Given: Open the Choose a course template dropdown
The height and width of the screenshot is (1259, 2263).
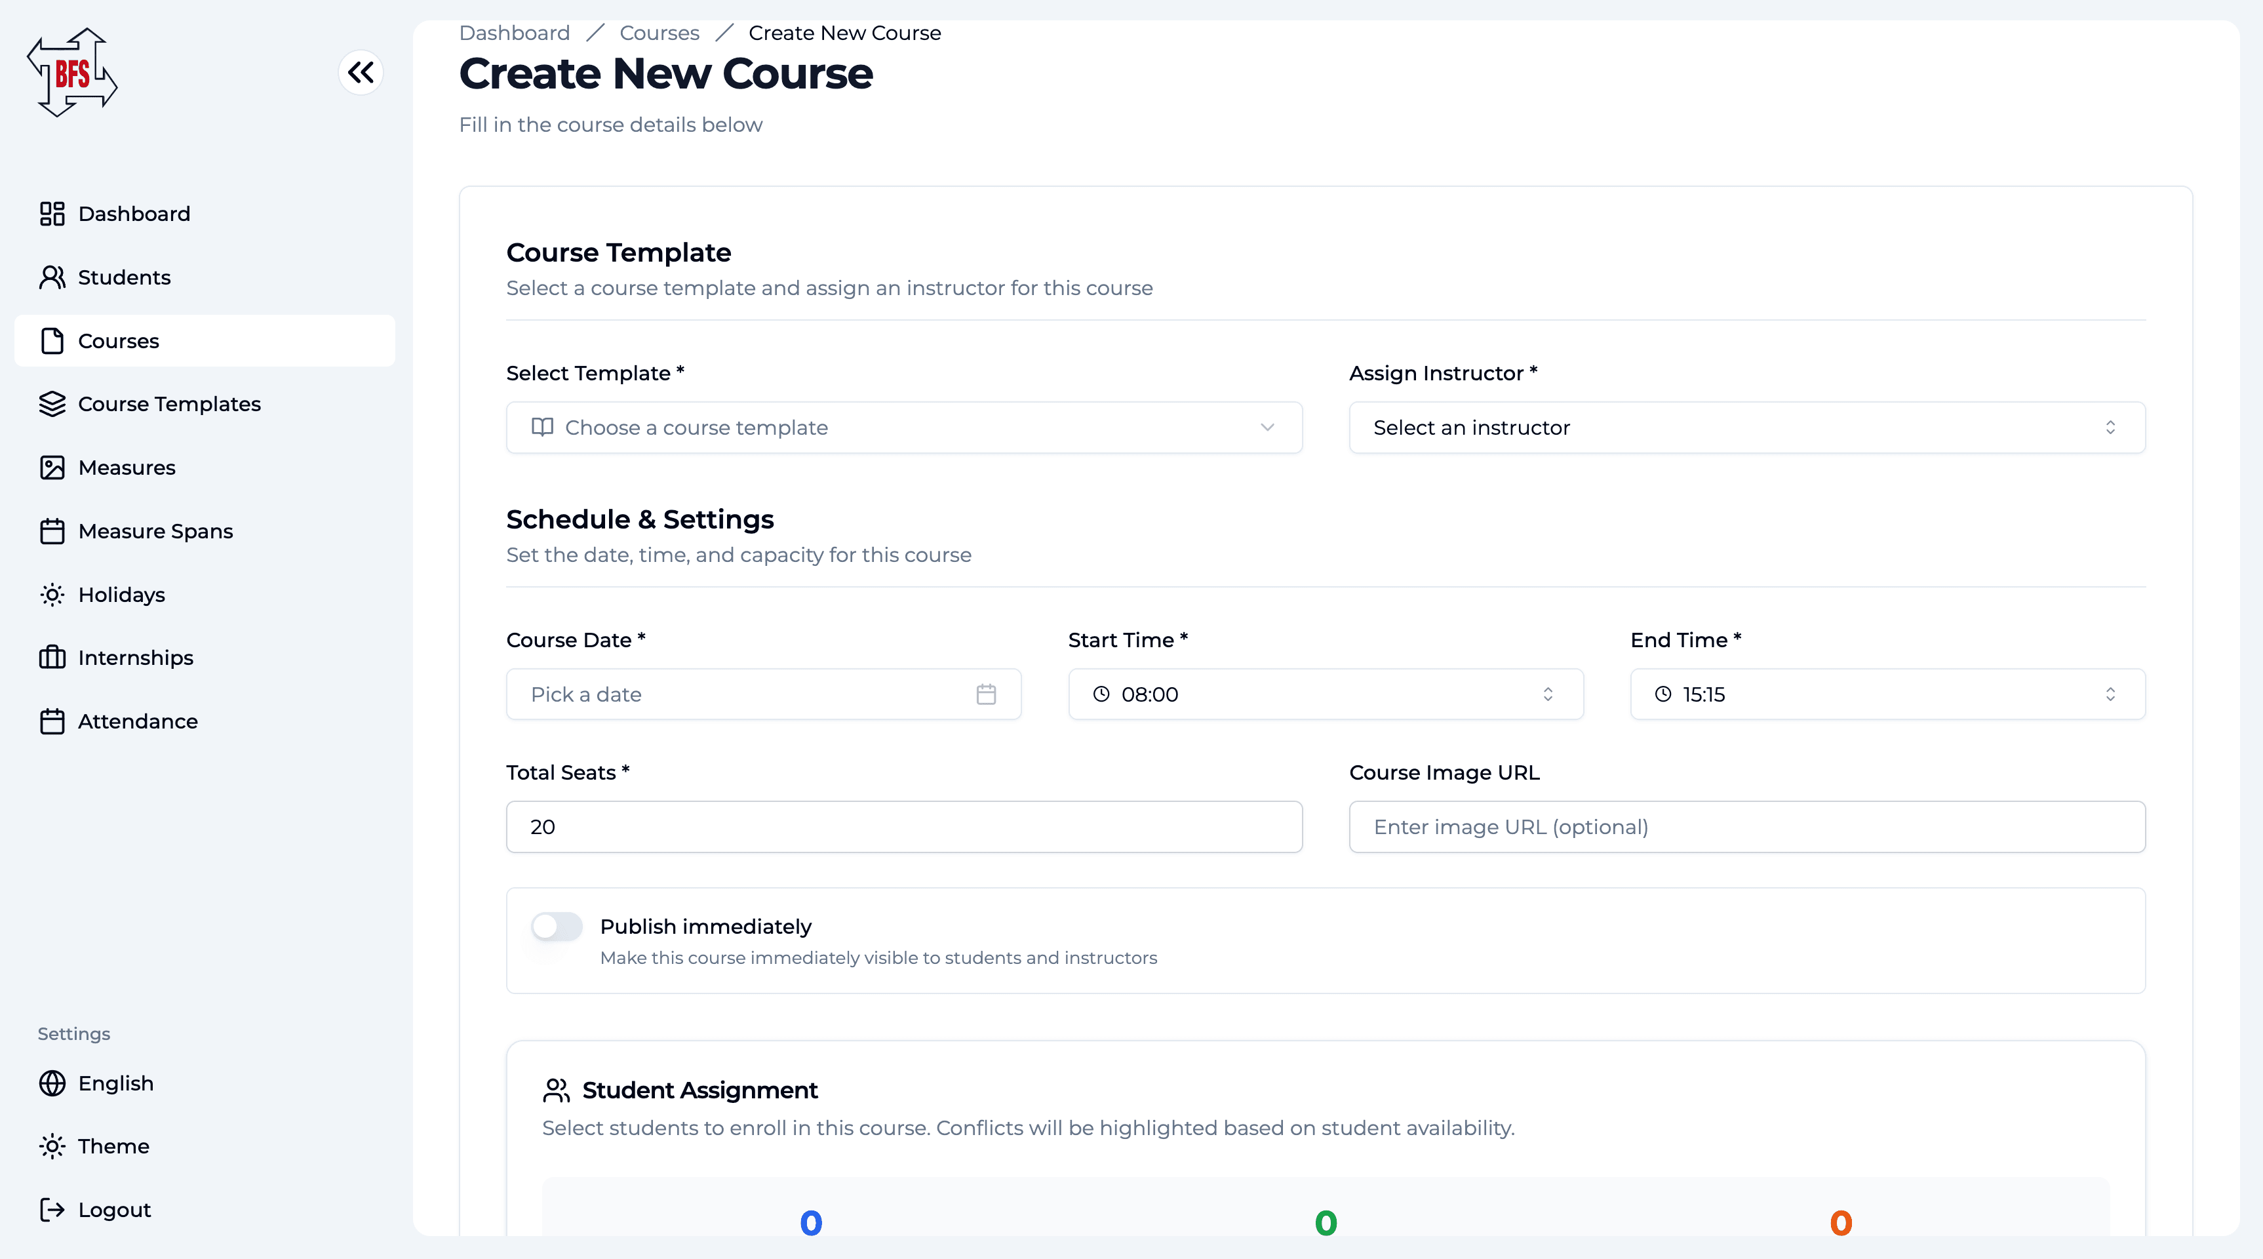Looking at the screenshot, I should pyautogui.click(x=904, y=427).
